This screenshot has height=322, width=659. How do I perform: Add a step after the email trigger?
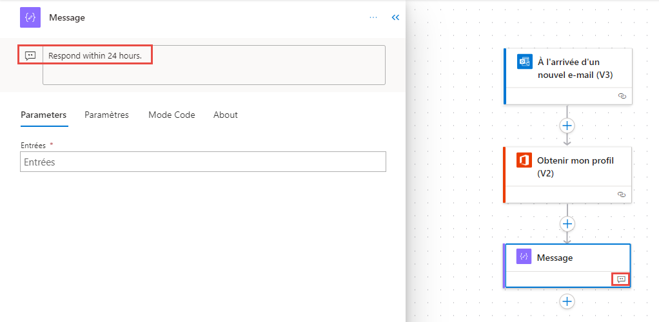[x=567, y=125]
